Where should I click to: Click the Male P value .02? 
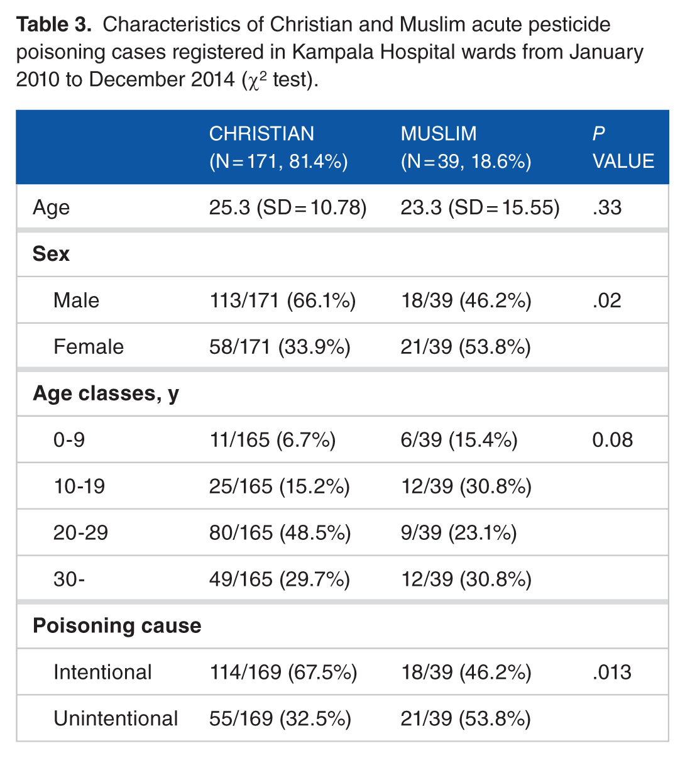tap(606, 300)
